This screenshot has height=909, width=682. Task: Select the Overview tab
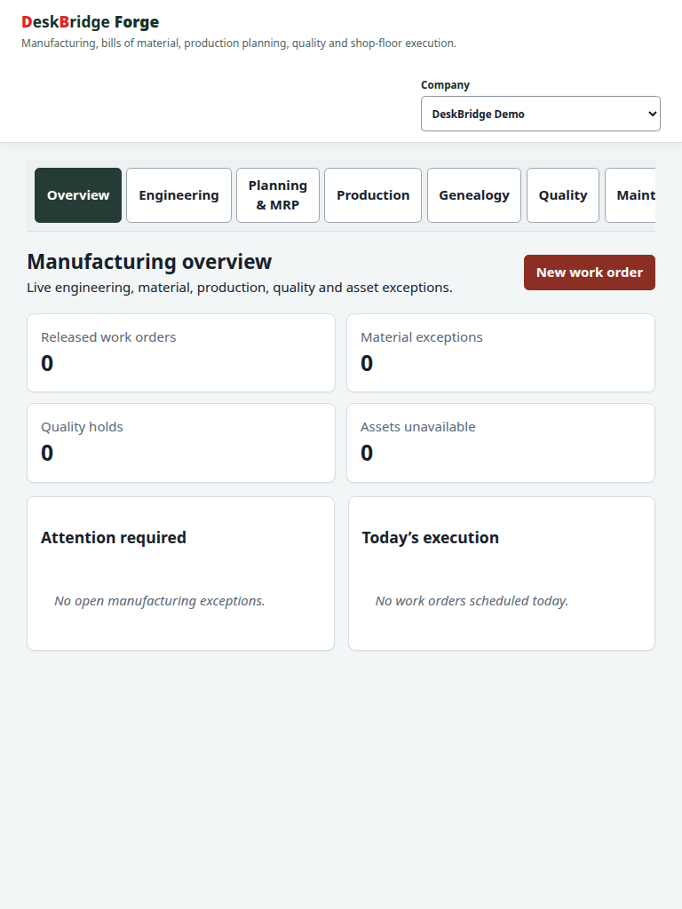tap(78, 195)
